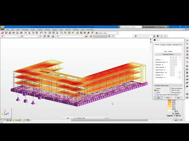Tick the first Moments - M checkbox
Viewport: 189px width, 141px height.
pyautogui.click(x=171, y=65)
